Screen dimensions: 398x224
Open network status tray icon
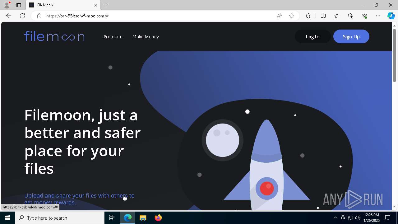[350, 218]
